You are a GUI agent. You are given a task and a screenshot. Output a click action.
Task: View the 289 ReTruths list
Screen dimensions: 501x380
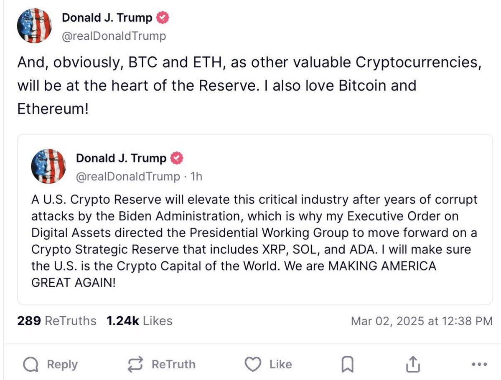[56, 321]
